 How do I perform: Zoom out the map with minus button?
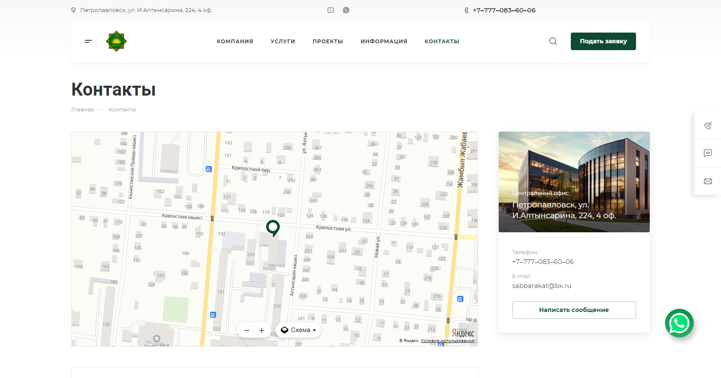[x=247, y=330]
